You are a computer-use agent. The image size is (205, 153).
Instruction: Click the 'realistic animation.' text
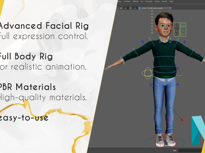49,67
